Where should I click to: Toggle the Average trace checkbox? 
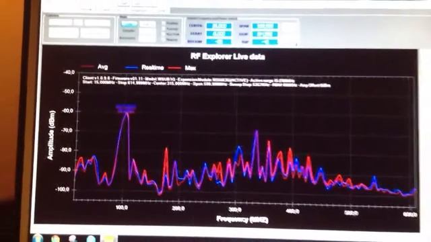pos(164,28)
